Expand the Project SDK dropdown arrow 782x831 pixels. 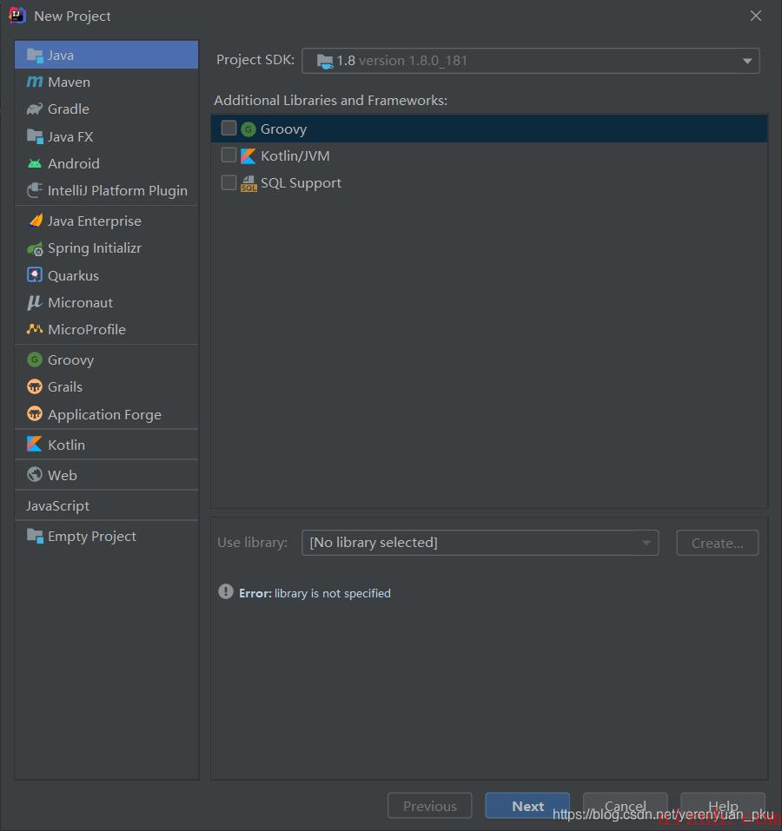747,61
